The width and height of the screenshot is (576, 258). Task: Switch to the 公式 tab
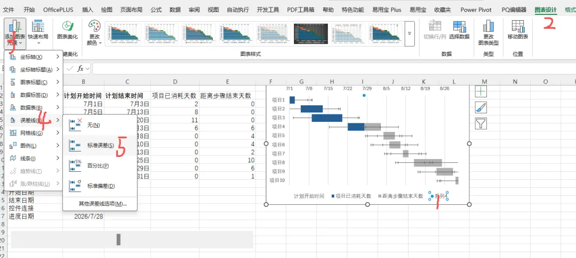pyautogui.click(x=156, y=10)
